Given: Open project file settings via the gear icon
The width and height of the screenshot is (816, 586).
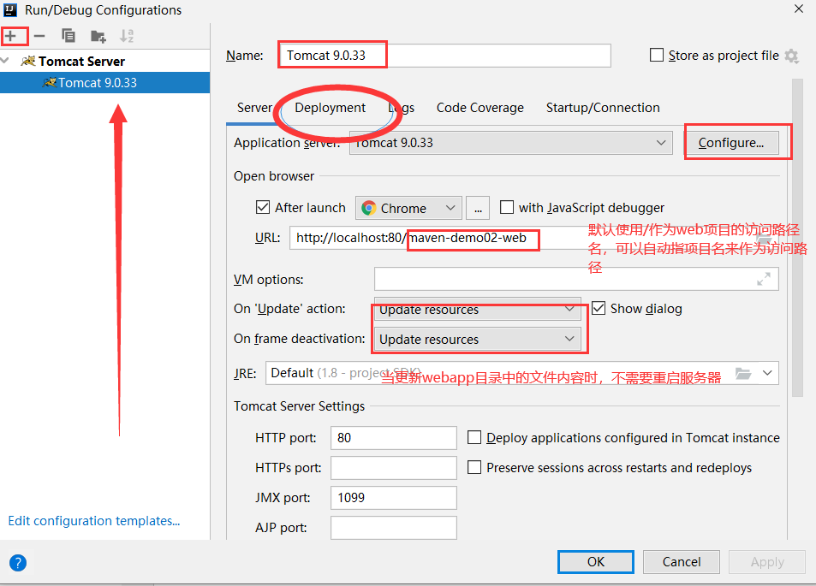Looking at the screenshot, I should 791,56.
